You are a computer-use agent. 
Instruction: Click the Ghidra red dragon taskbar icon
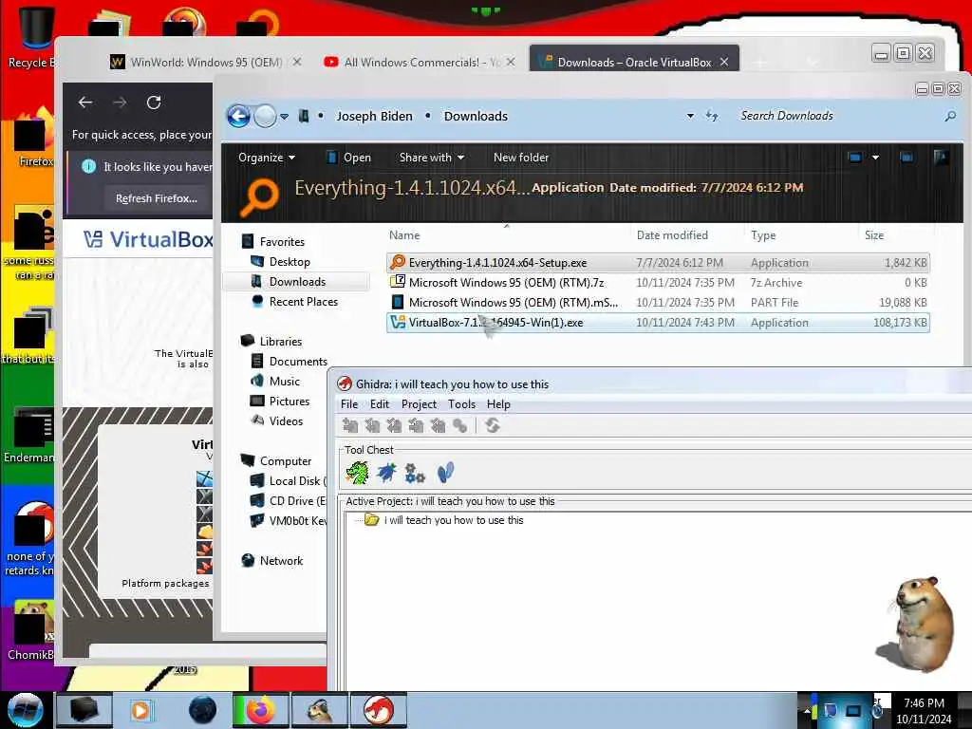379,710
